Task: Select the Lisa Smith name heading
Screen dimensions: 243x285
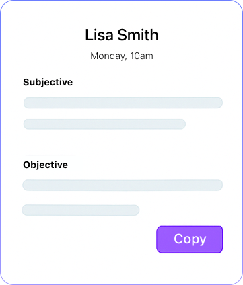Action: [x=122, y=35]
